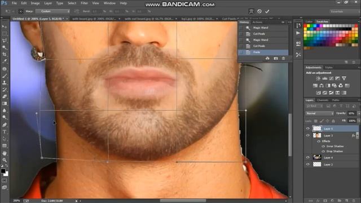
Task: Select the Gradient tool
Action: 5,104
